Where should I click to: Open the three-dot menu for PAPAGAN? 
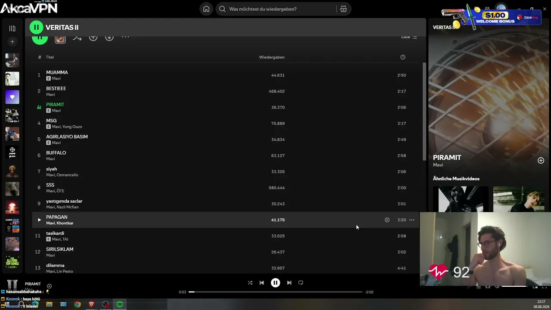click(412, 220)
